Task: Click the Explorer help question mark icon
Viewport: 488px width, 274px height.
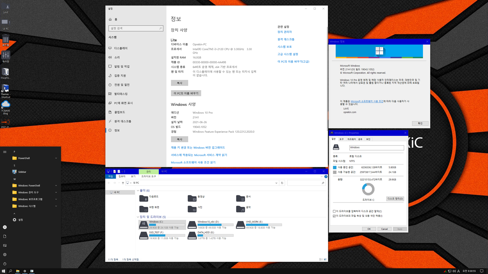Action: (326, 176)
